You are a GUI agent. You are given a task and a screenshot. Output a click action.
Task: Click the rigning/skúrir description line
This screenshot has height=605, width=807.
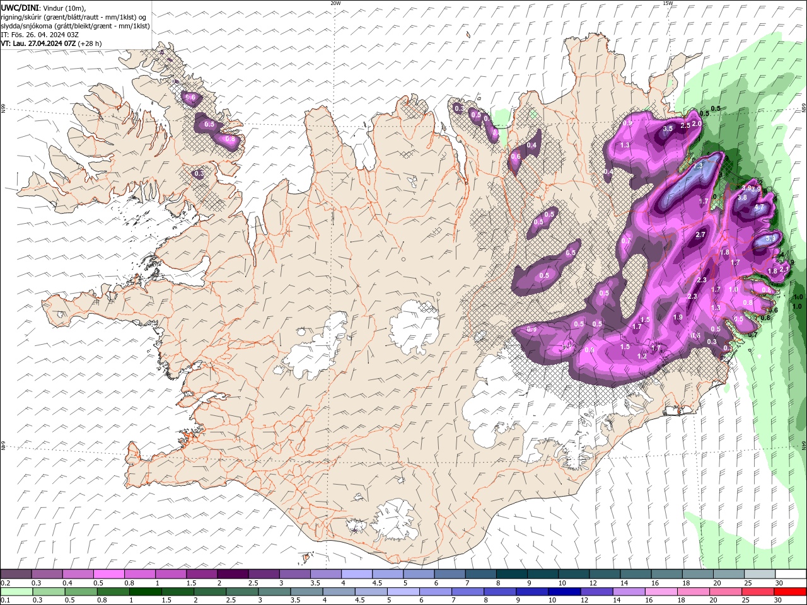74,17
